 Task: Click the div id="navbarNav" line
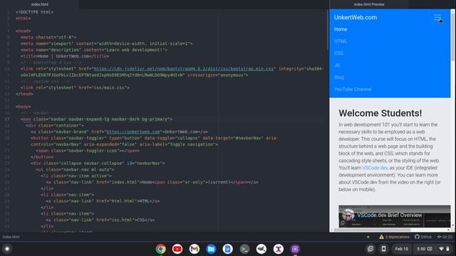(98, 163)
